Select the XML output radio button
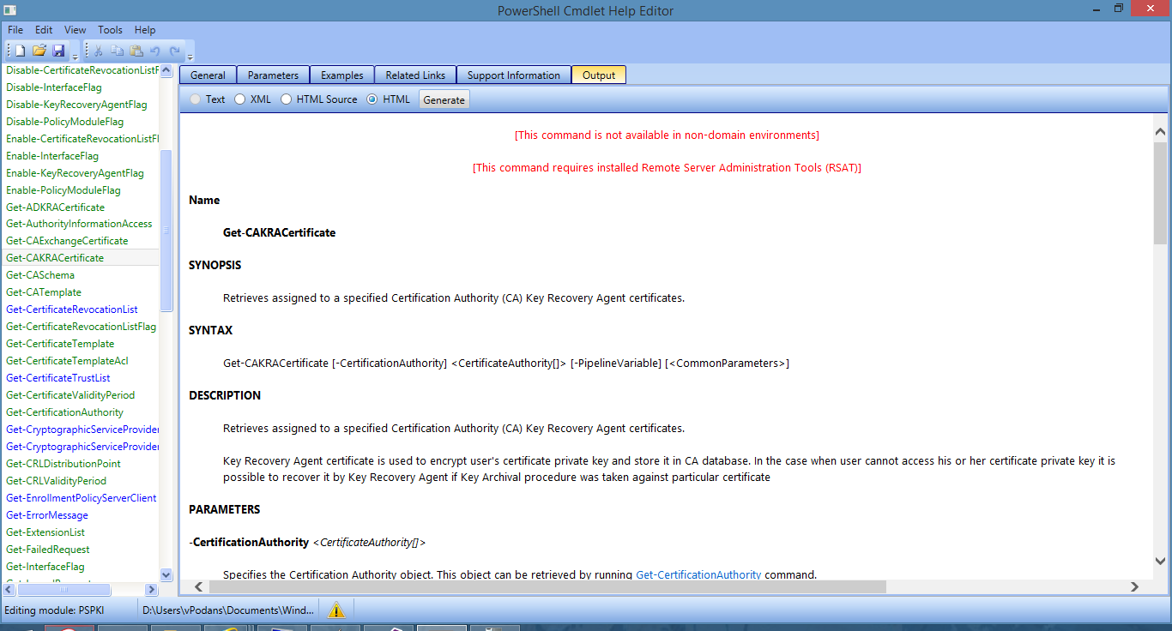This screenshot has width=1172, height=631. [x=239, y=99]
